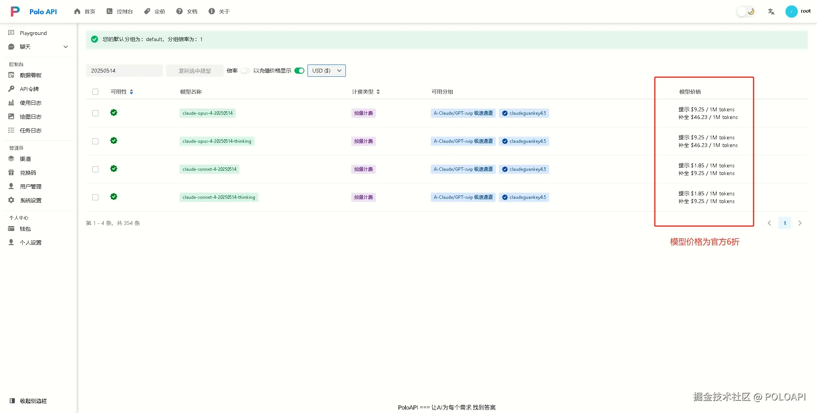817x413 pixels.
Task: Click the root user avatar
Action: click(x=791, y=12)
